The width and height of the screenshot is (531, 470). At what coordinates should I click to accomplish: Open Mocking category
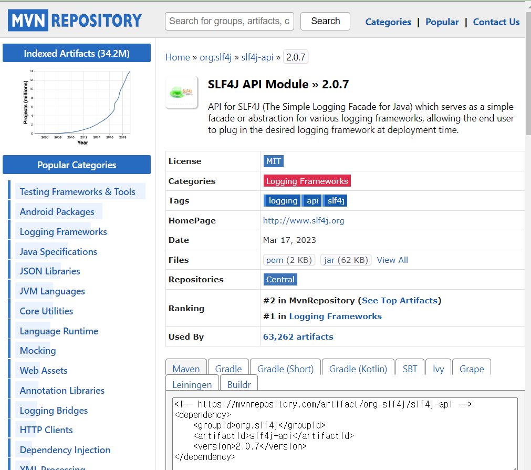(38, 351)
